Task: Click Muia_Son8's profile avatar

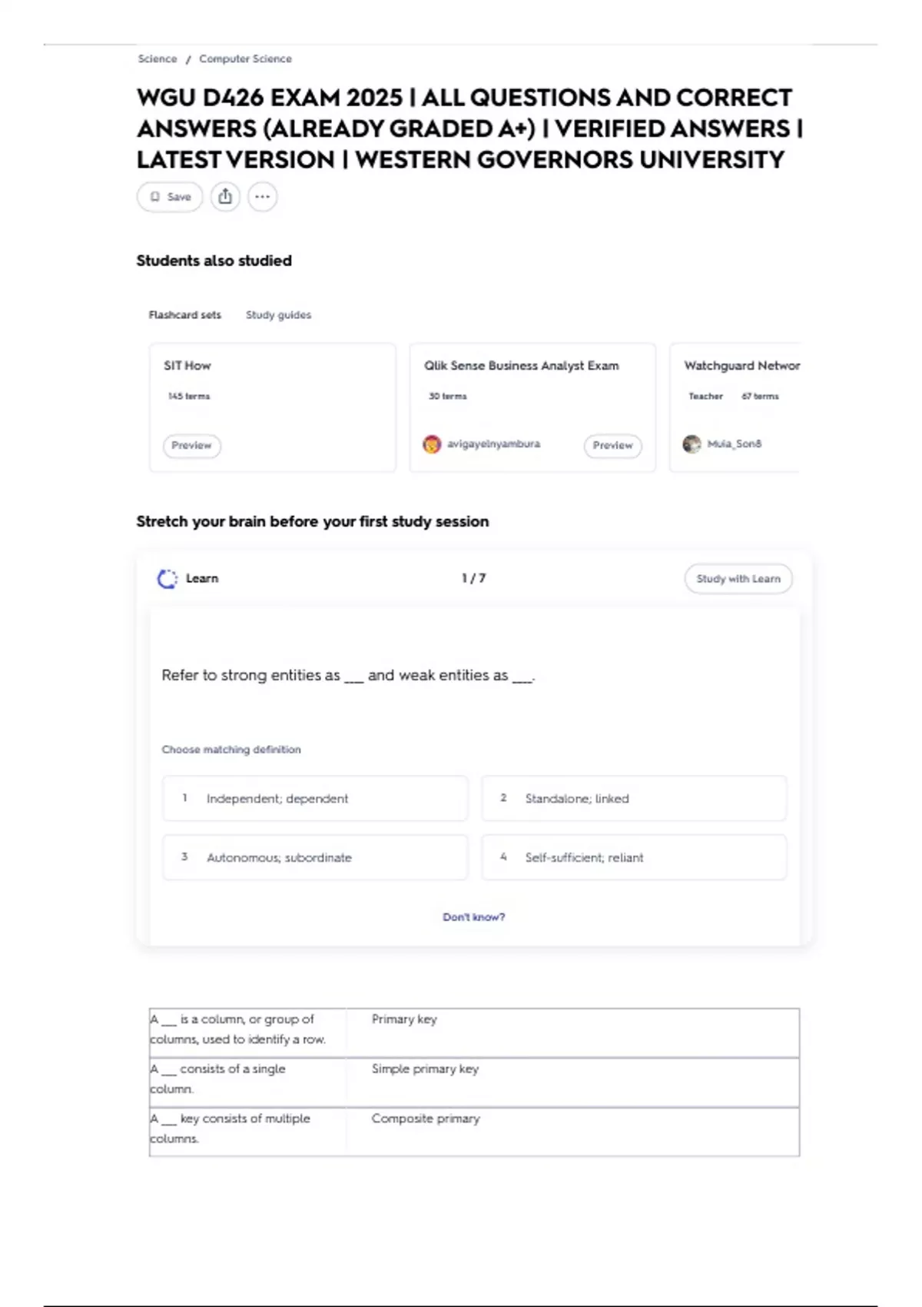Action: coord(691,444)
